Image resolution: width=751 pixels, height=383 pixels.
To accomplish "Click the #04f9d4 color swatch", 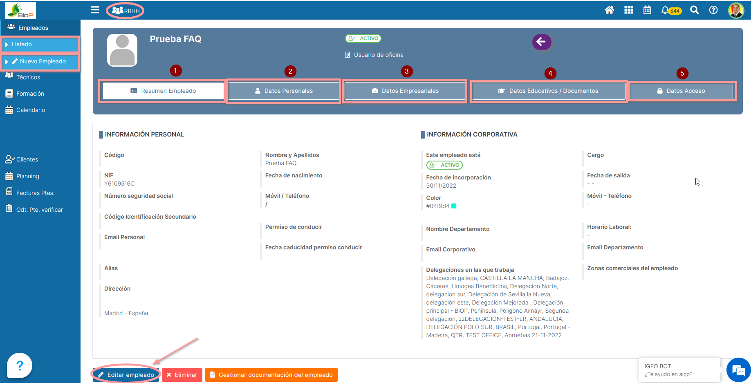I will tap(454, 206).
